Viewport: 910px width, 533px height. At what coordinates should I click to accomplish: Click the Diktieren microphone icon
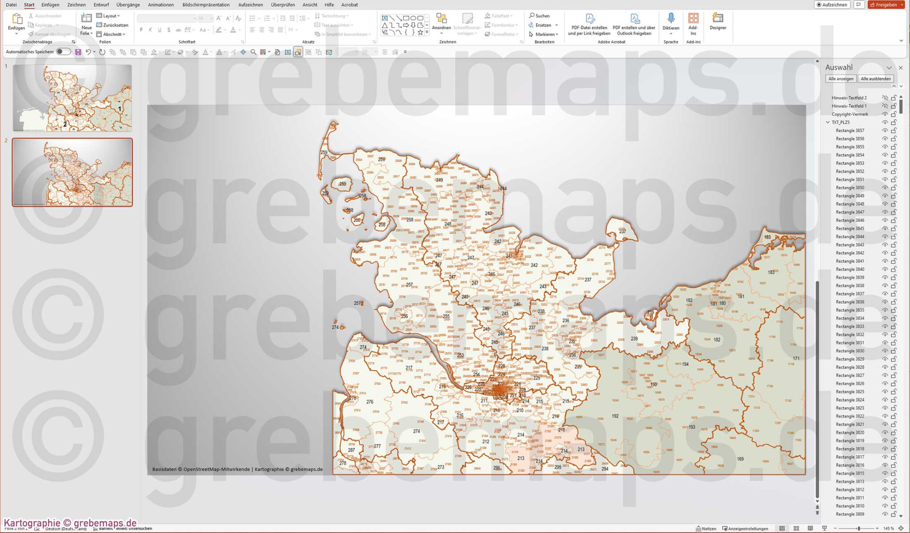coord(671,18)
